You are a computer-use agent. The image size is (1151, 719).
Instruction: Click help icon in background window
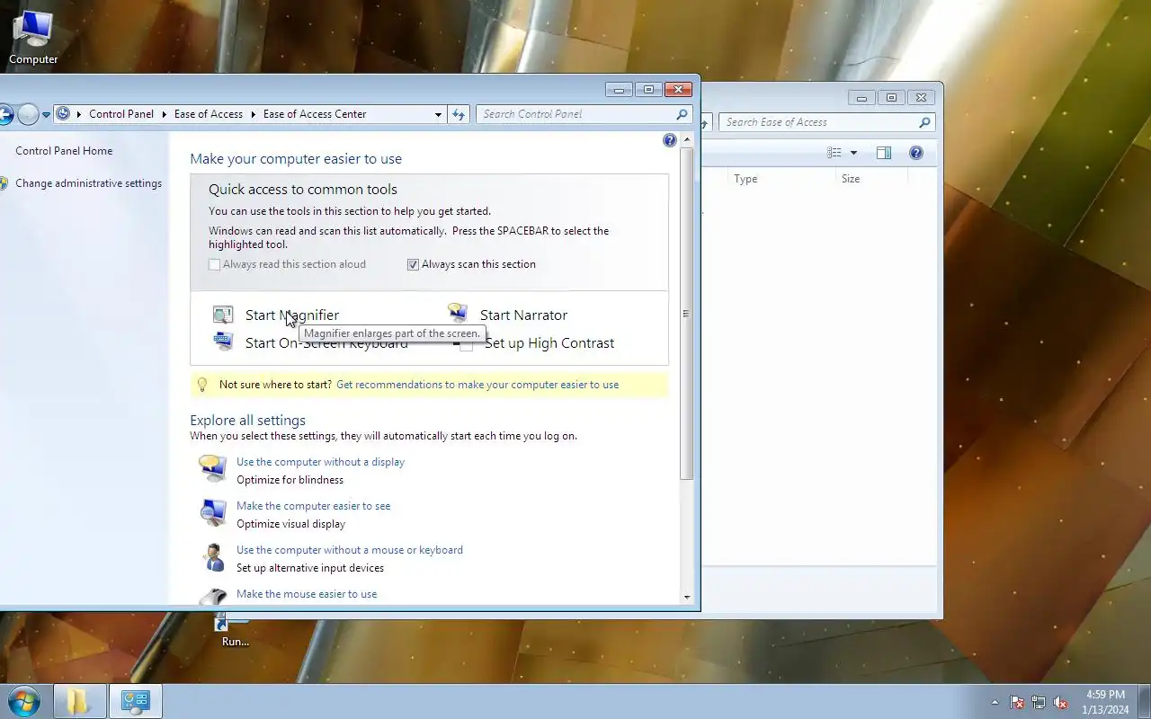coord(915,153)
